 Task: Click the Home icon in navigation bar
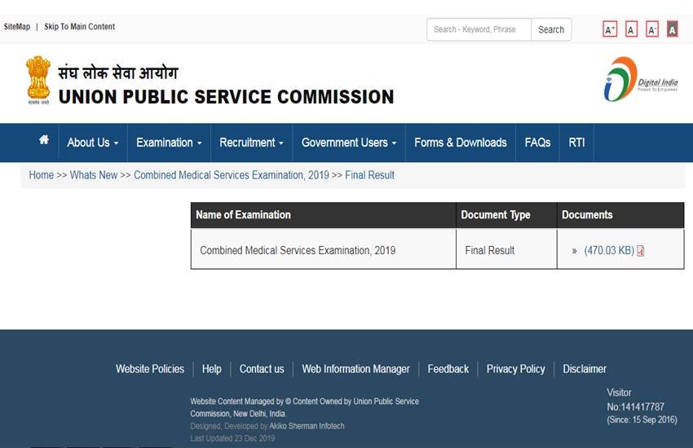(44, 141)
